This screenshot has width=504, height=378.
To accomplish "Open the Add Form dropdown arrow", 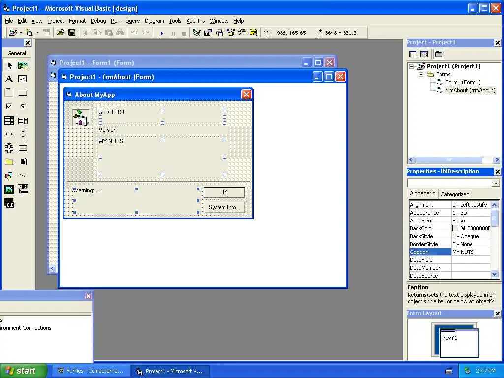I will click(x=37, y=33).
